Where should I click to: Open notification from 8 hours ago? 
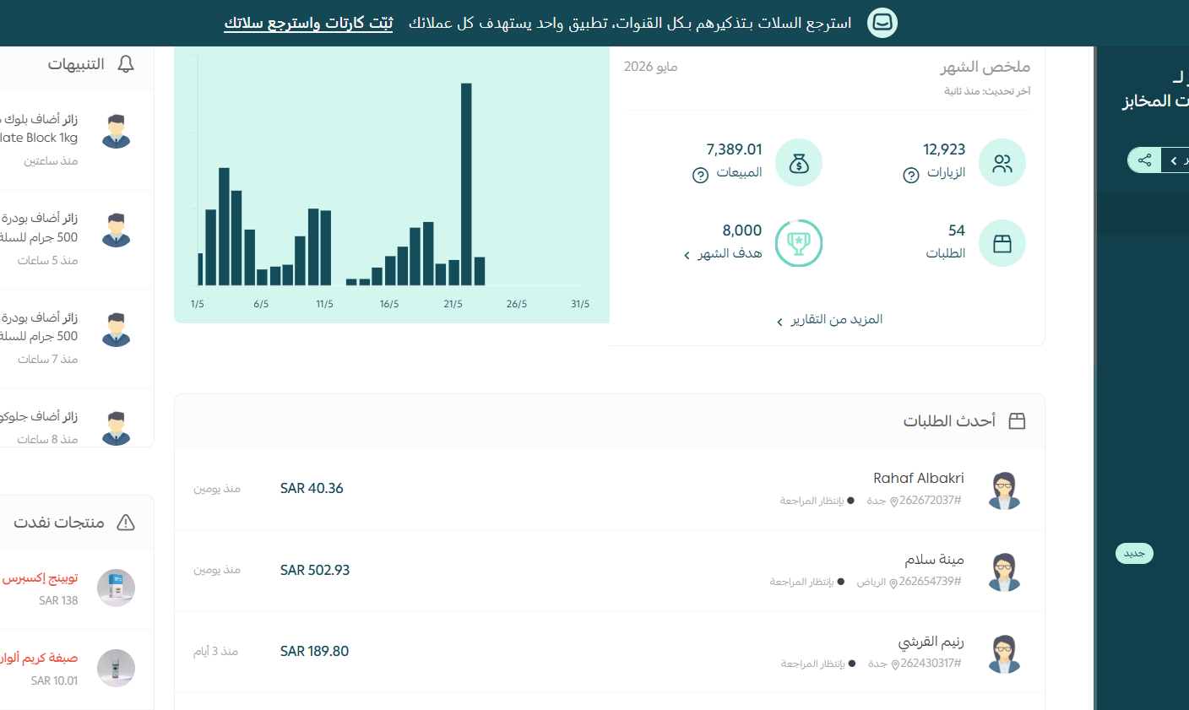[77, 417]
